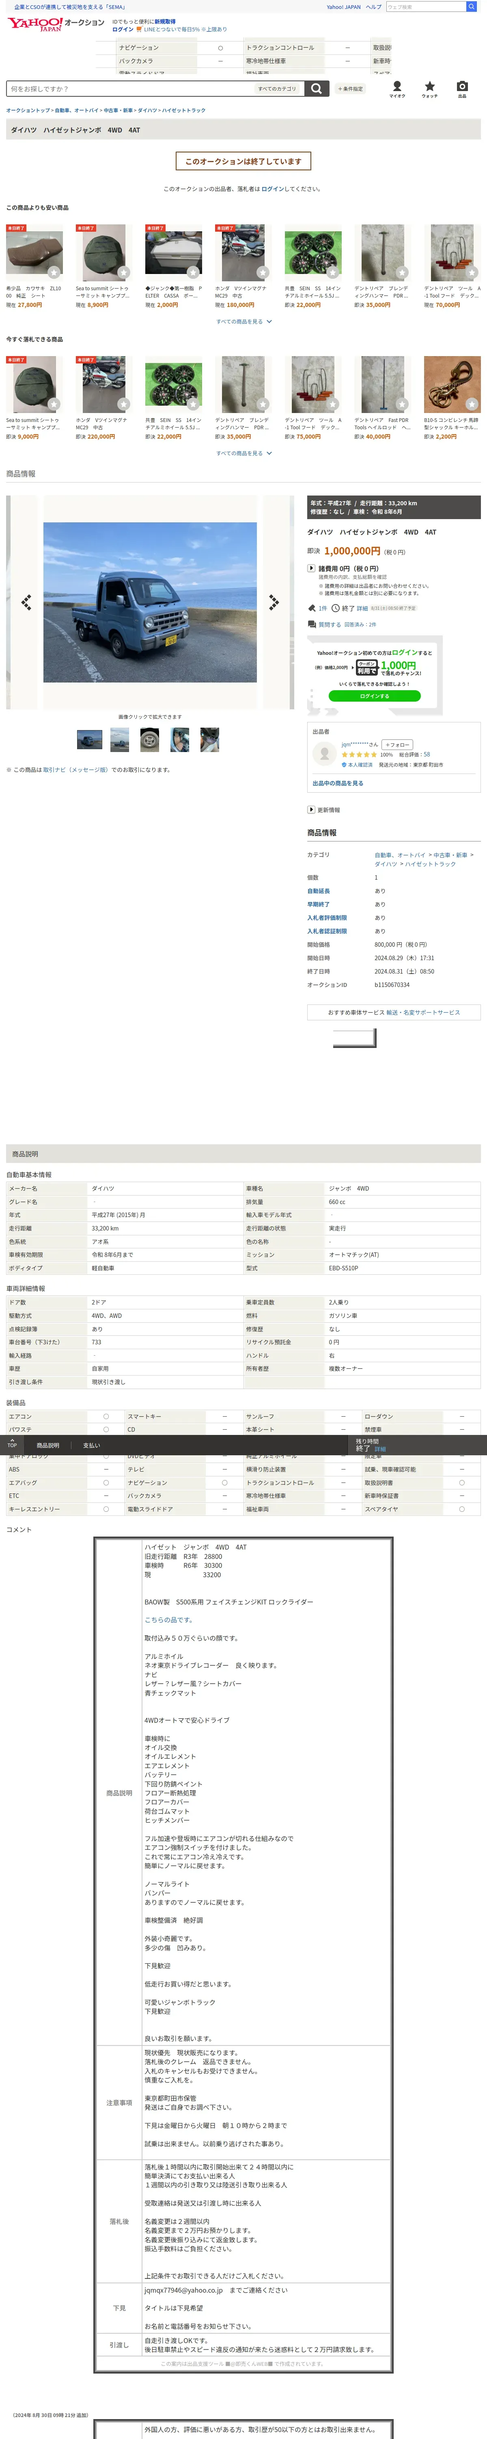The width and height of the screenshot is (487, 2439).
Task: Follow the seller with ＋フォロー
Action: (x=397, y=744)
